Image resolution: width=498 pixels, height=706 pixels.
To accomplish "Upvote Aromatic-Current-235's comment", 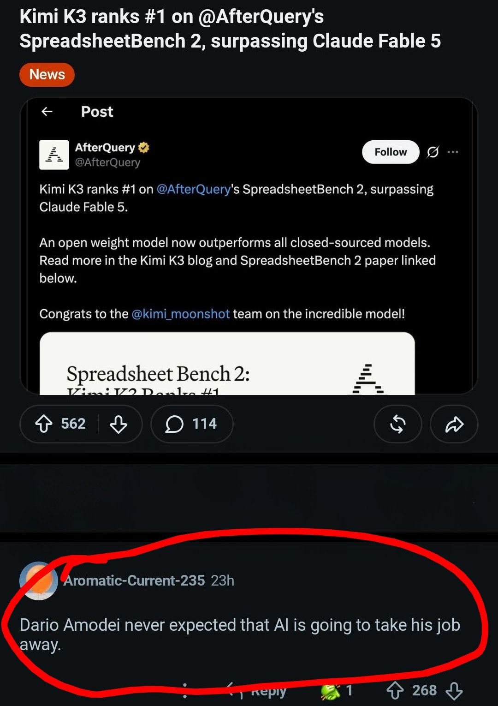I will [x=395, y=690].
